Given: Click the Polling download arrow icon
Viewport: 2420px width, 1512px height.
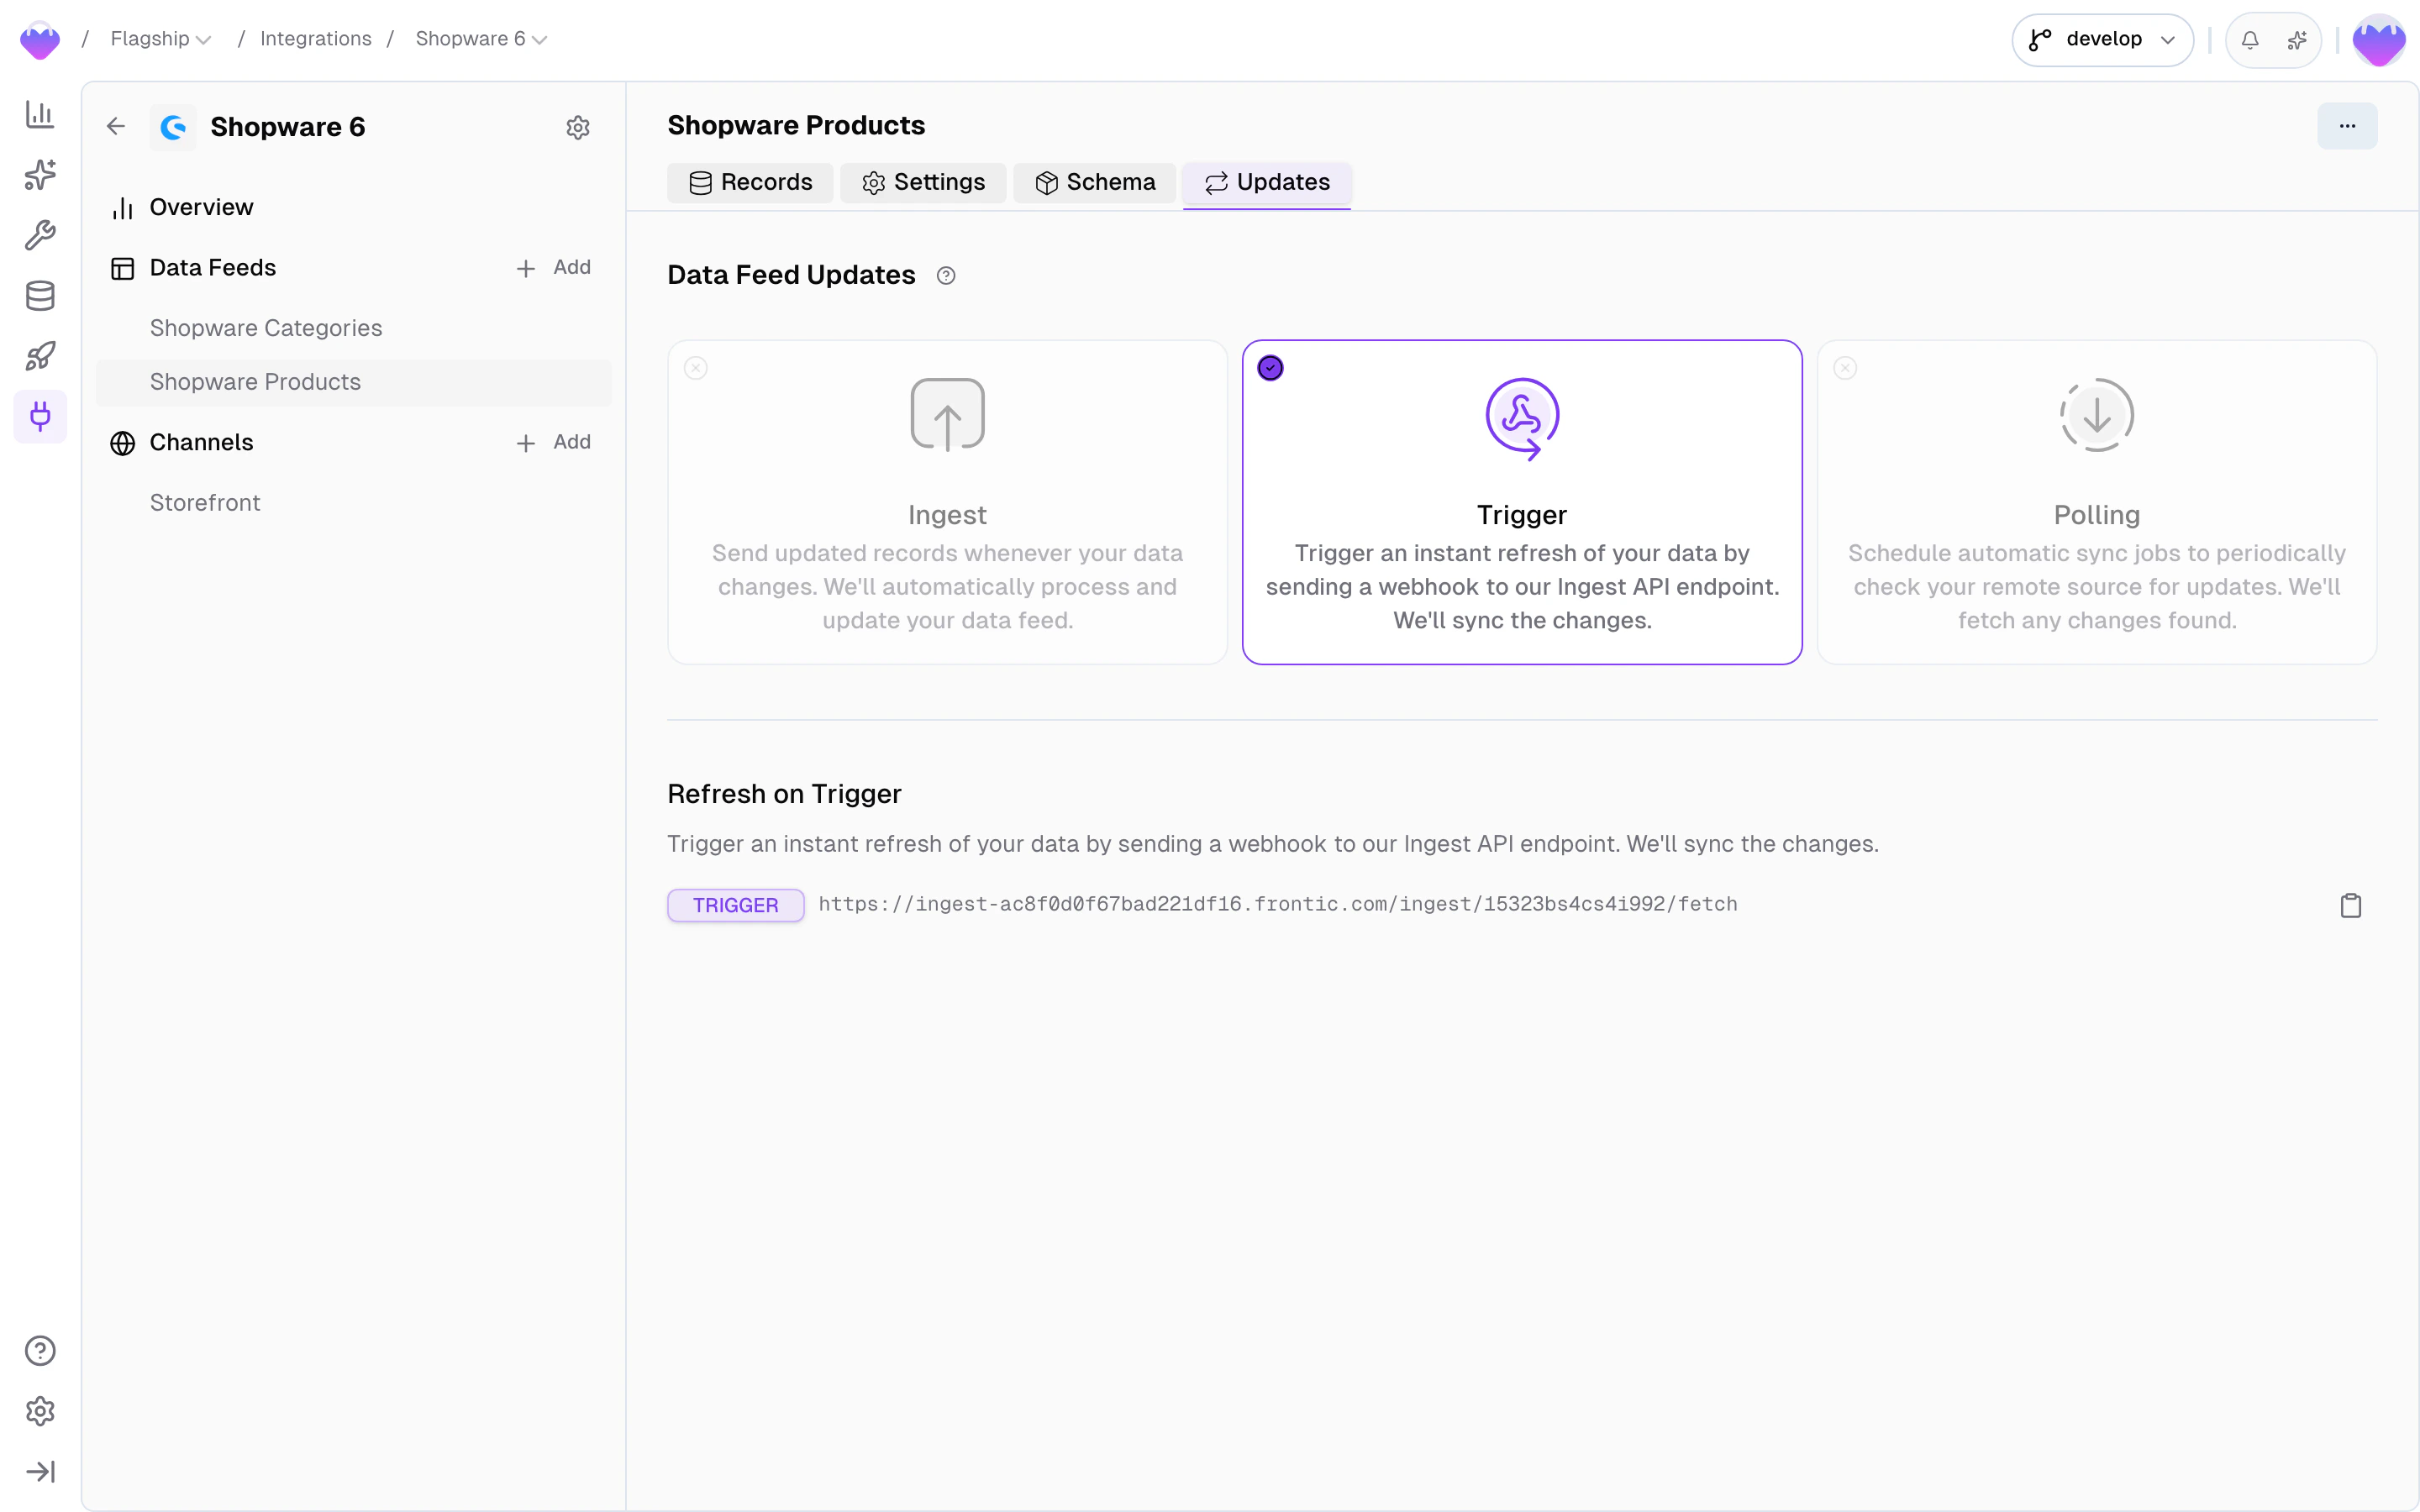Looking at the screenshot, I should [2097, 415].
